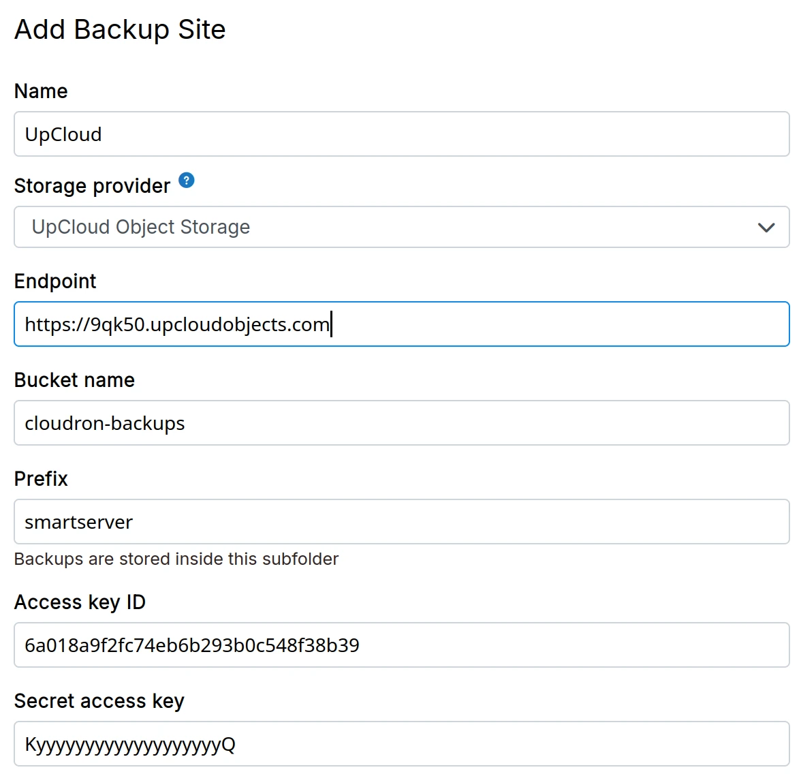
Task: Click the Endpoint label
Action: (55, 281)
